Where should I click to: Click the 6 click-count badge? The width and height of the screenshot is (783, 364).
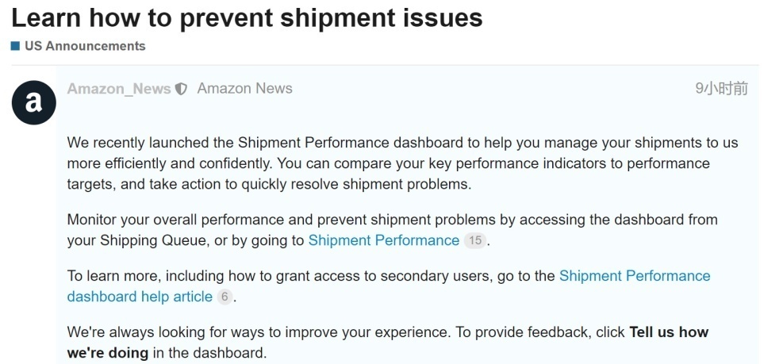[225, 297]
